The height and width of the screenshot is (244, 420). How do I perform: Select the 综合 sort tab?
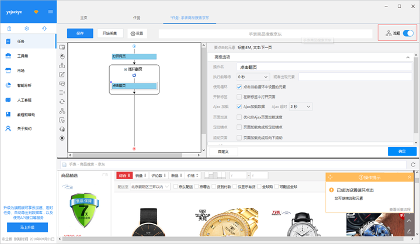tap(124, 176)
